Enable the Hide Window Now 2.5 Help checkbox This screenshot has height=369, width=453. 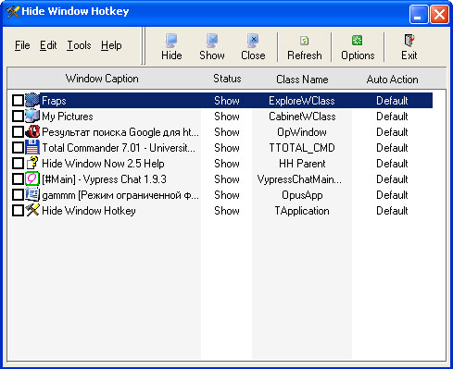[x=18, y=164]
